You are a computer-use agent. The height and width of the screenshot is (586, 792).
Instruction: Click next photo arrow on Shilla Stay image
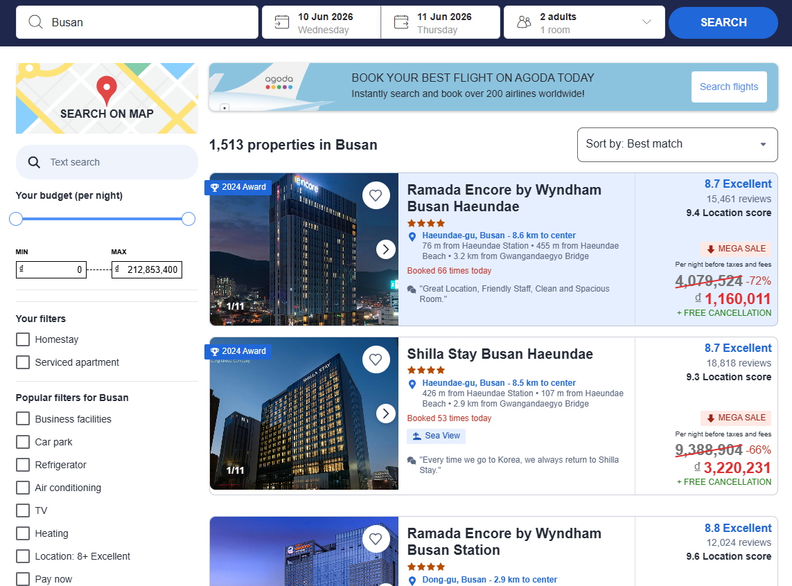click(385, 414)
